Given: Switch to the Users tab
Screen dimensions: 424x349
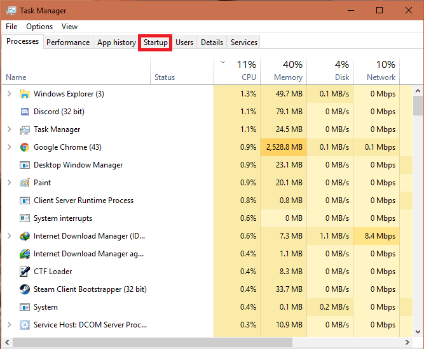Looking at the screenshot, I should click(184, 43).
